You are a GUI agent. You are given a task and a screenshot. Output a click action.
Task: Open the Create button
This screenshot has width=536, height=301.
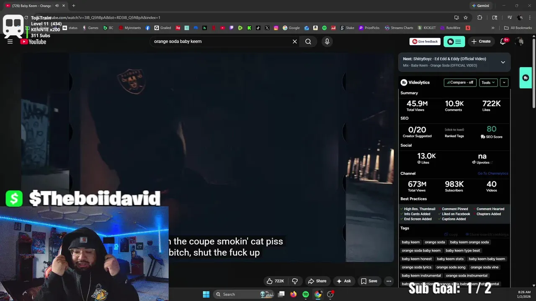pos(481,41)
